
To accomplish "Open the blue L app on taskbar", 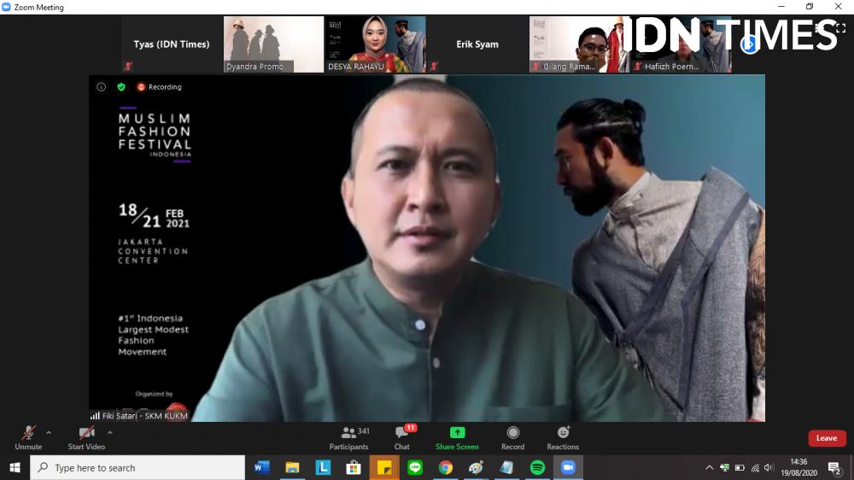I will [323, 467].
